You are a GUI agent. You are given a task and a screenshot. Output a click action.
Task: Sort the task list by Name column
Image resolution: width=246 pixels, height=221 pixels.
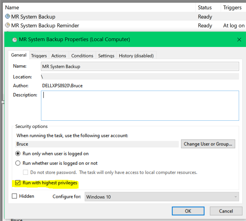point(12,7)
